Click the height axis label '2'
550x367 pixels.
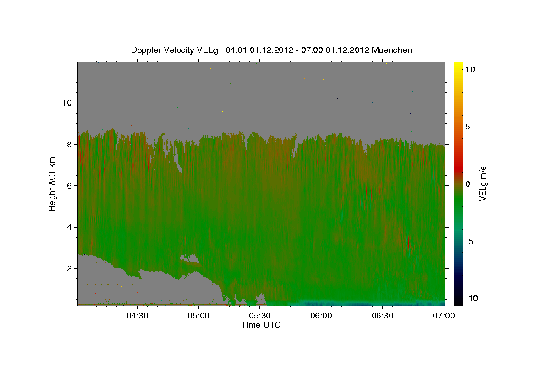(x=68, y=268)
